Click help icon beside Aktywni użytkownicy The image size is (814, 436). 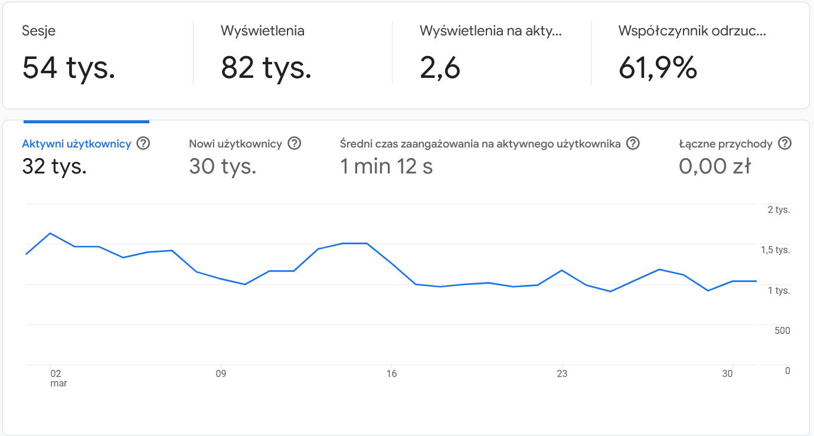click(x=142, y=143)
